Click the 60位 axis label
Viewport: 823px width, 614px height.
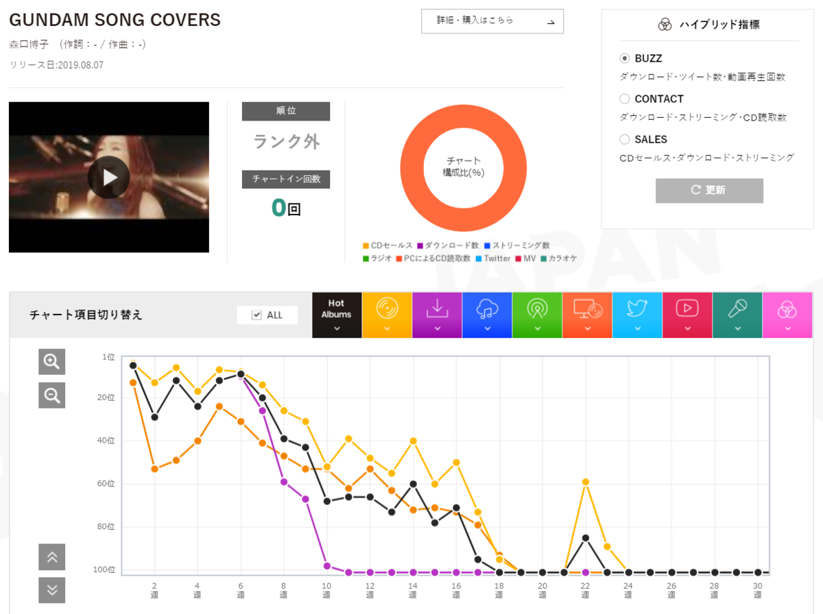click(106, 484)
